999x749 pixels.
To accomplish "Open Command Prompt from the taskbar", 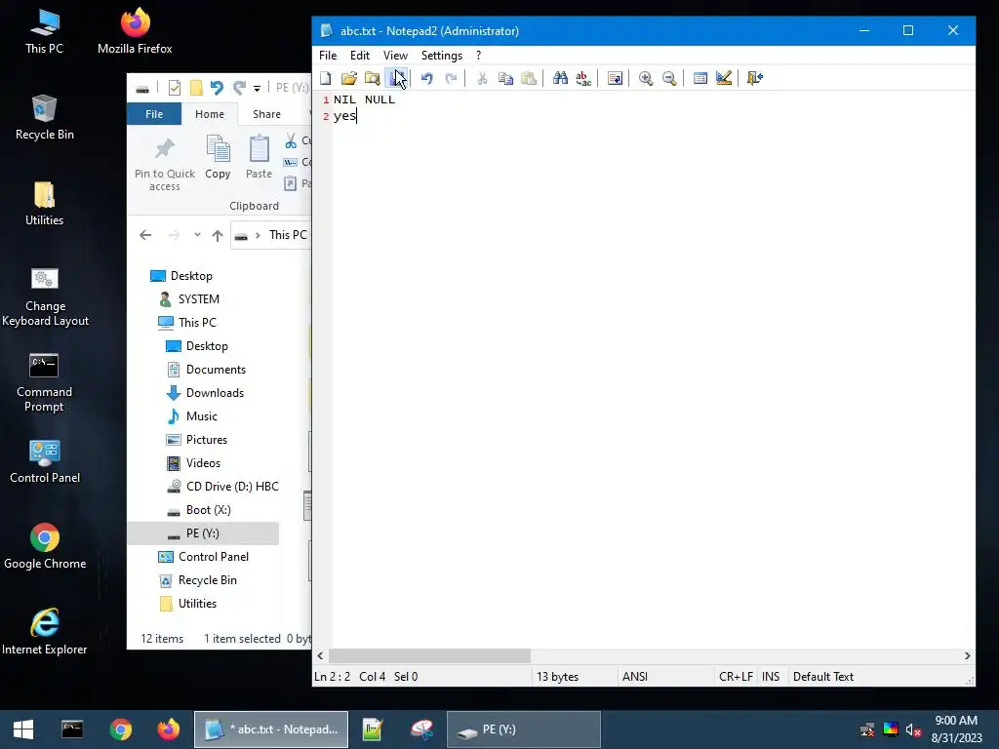I will pyautogui.click(x=72, y=729).
